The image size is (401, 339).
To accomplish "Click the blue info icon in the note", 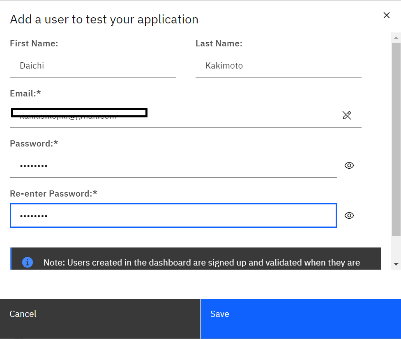I will coord(28,262).
